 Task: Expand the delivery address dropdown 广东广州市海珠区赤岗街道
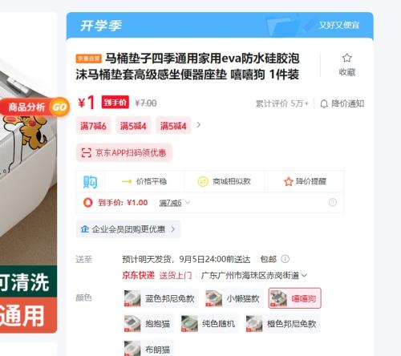[x=254, y=275]
